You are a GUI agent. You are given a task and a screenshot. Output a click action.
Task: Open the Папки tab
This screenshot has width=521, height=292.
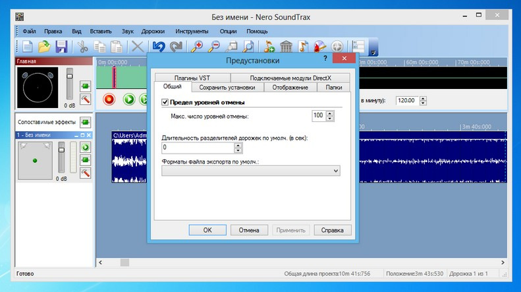click(x=333, y=87)
